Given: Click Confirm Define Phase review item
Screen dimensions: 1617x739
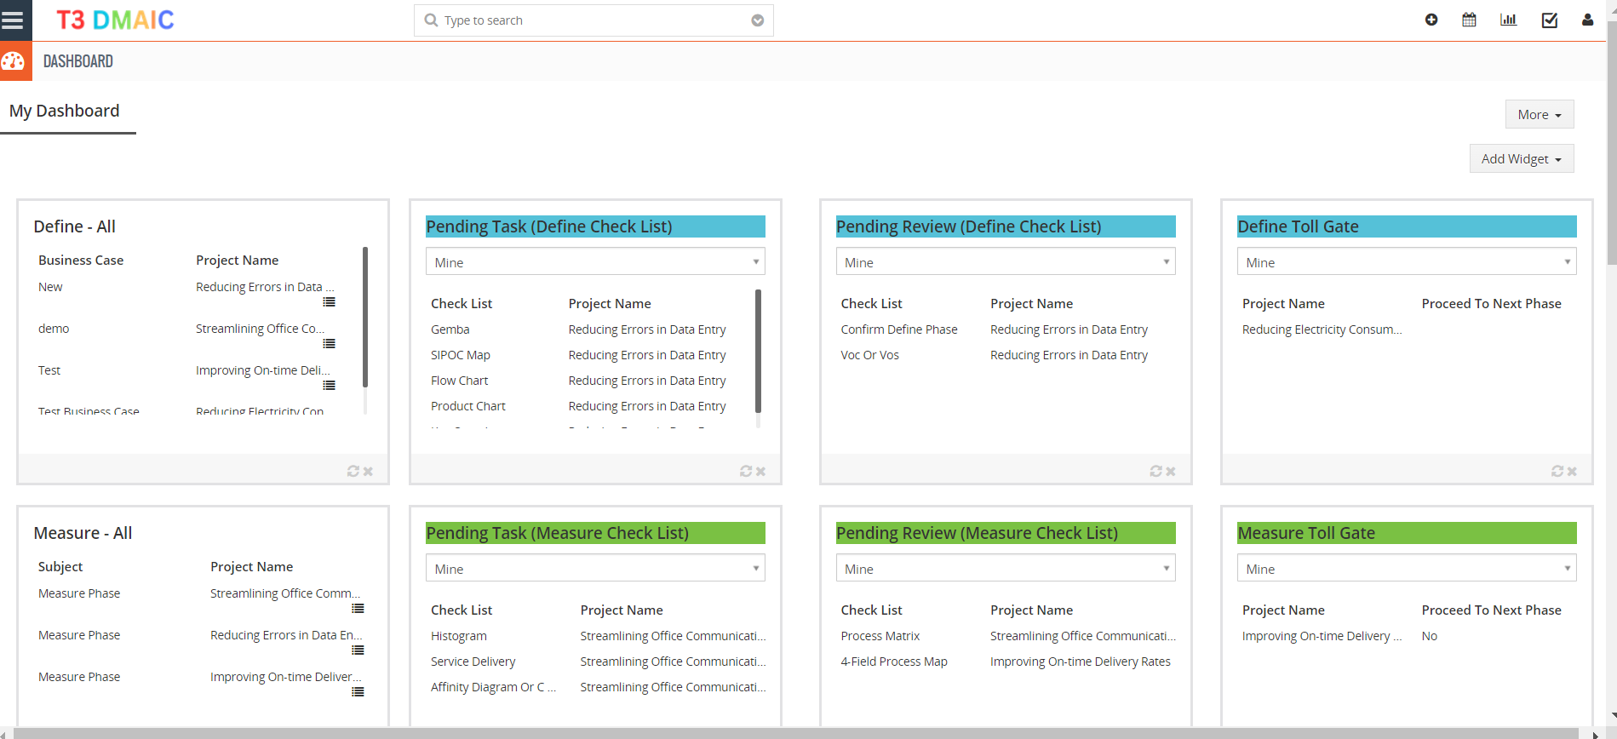Looking at the screenshot, I should (x=899, y=329).
